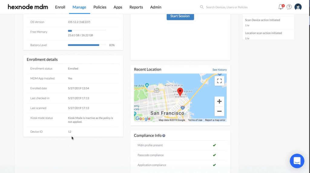The image size is (310, 173).
Task: Click the hexnode mdm logo
Action: coord(28,7)
